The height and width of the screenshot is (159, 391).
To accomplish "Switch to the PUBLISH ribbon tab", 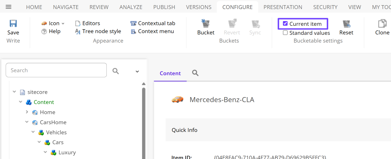I will pos(164,7).
